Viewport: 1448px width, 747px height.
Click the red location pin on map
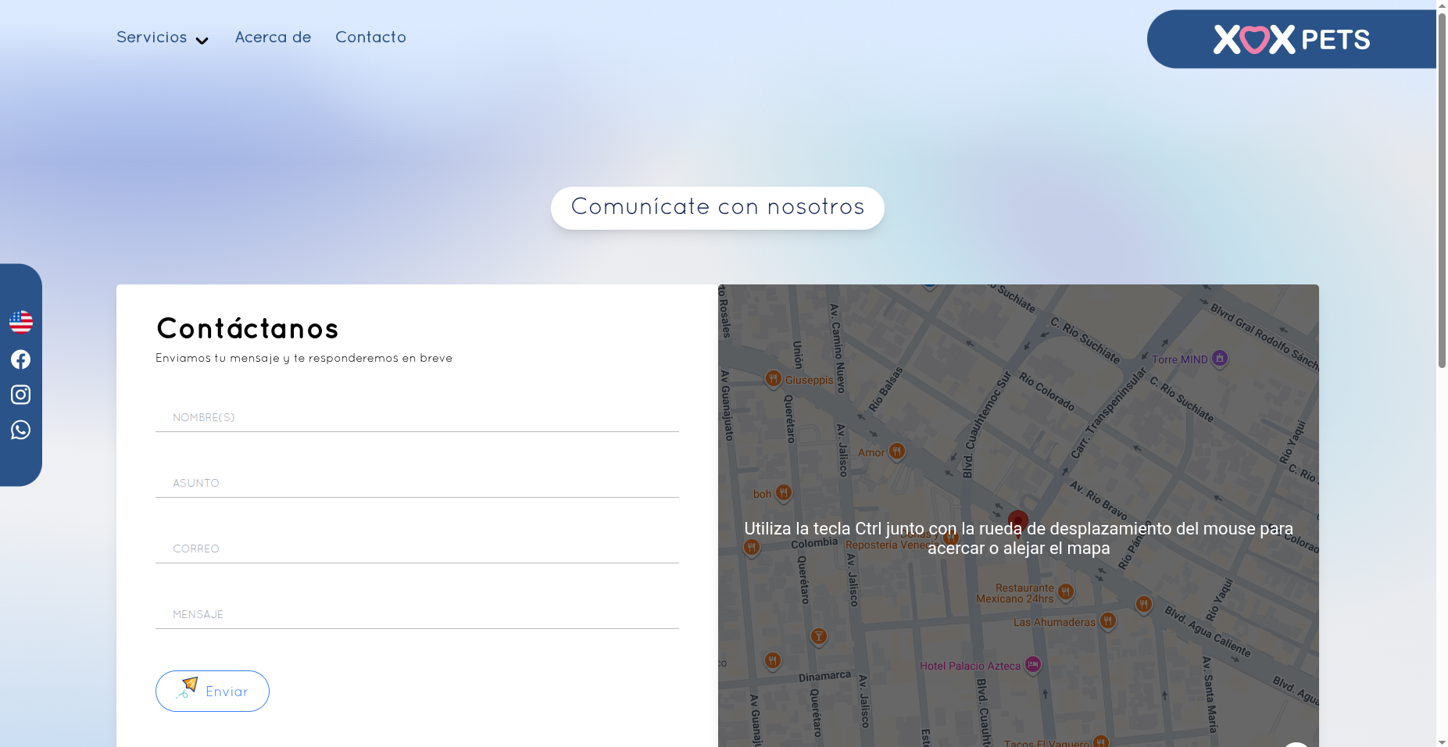tap(1017, 521)
